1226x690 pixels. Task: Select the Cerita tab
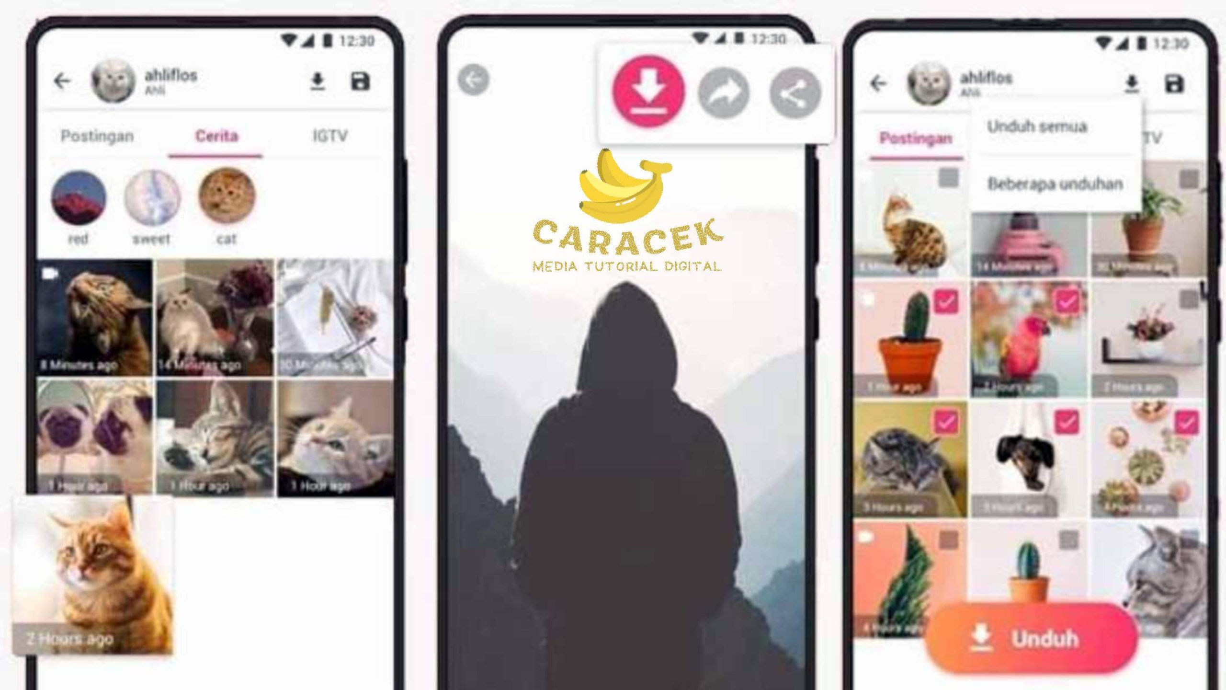[214, 136]
